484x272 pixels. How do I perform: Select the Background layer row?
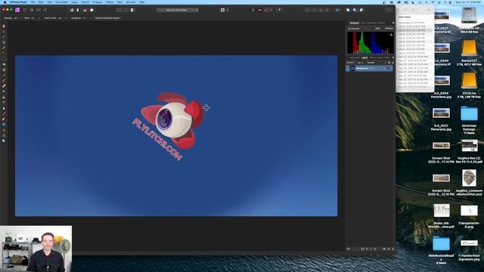click(x=370, y=68)
